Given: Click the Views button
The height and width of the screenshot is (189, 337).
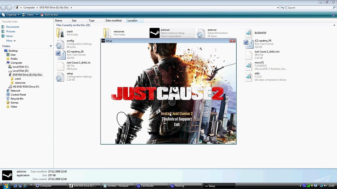Looking at the screenshot, I should pyautogui.click(x=28, y=15).
